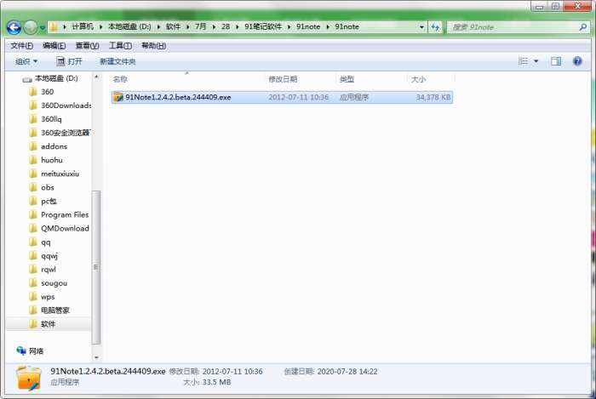Open the 工具(T) menu
This screenshot has width=596, height=399.
click(x=120, y=46)
